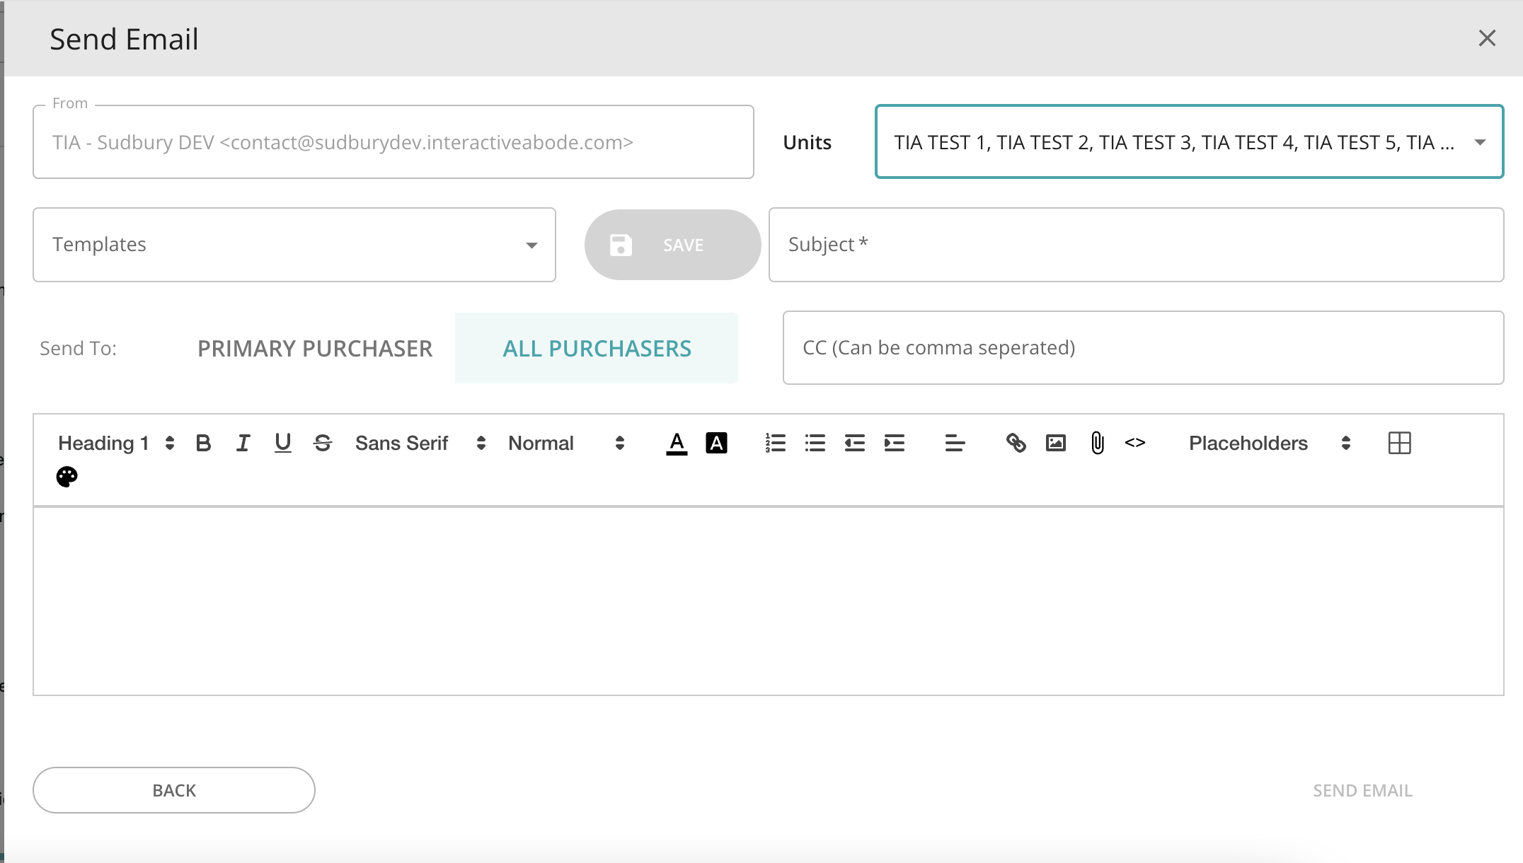Open the text alignment options
This screenshot has width=1523, height=863.
[x=955, y=444]
